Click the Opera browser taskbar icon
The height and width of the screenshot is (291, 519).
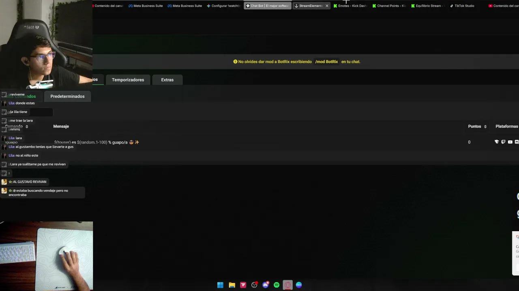287,285
